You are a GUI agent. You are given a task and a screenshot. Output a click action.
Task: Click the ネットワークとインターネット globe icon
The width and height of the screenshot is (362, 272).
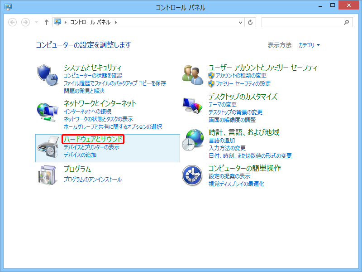click(48, 112)
